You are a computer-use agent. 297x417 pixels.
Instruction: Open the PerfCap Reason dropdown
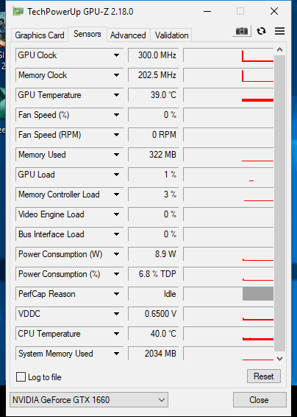coord(116,294)
